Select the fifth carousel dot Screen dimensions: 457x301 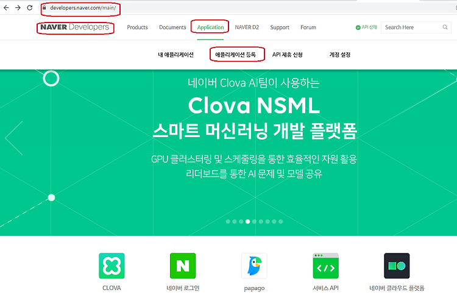pos(255,221)
